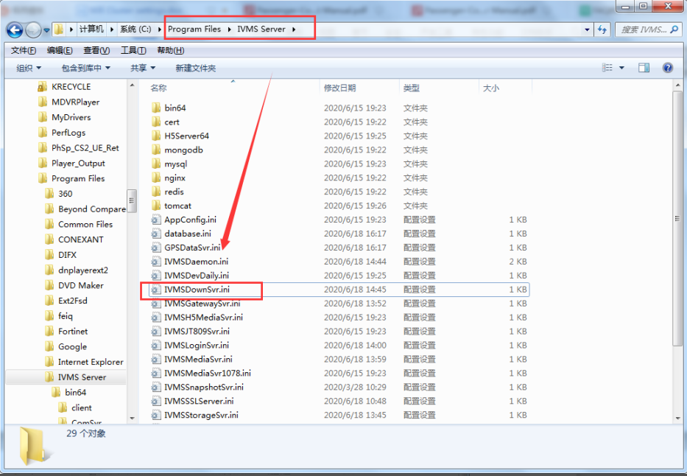Select the mongodb folder icon

[156, 150]
